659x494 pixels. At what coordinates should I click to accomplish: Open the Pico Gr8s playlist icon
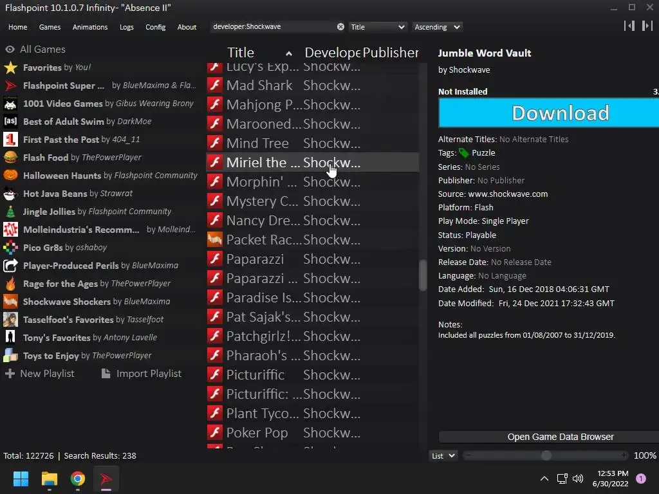(10, 248)
